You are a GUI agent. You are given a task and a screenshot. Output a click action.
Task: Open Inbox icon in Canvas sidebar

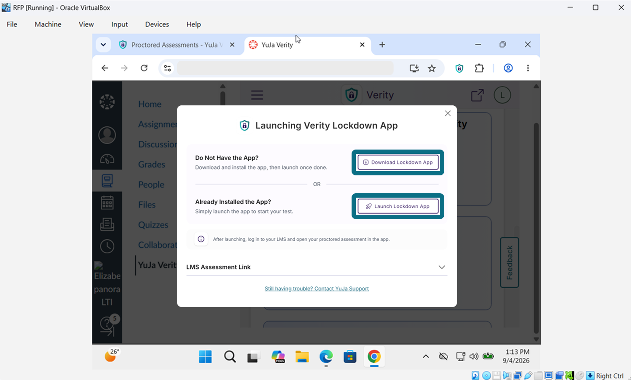[x=107, y=224]
